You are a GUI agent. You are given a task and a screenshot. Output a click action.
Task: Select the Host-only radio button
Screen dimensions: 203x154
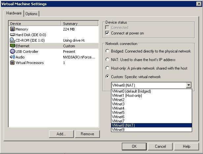(107, 68)
